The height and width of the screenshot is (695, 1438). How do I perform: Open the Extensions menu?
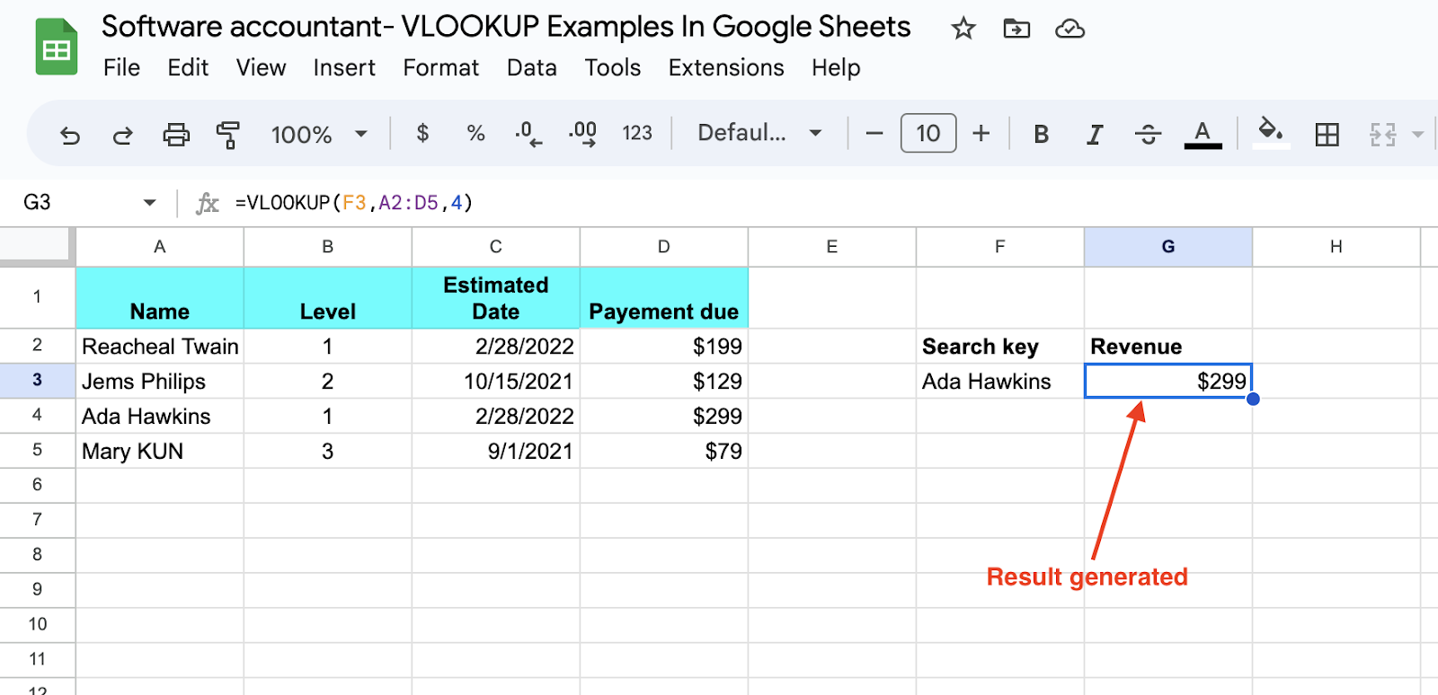pos(725,67)
